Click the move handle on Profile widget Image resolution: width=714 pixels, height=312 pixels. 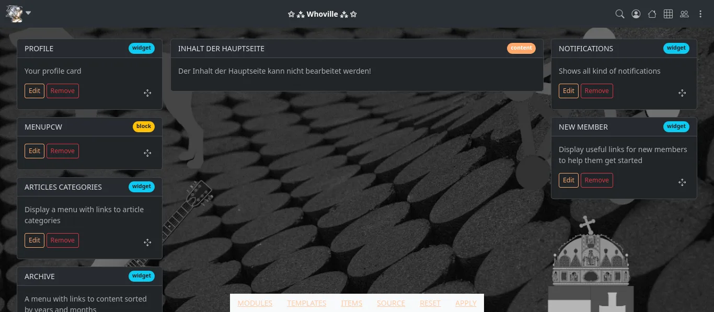(147, 93)
